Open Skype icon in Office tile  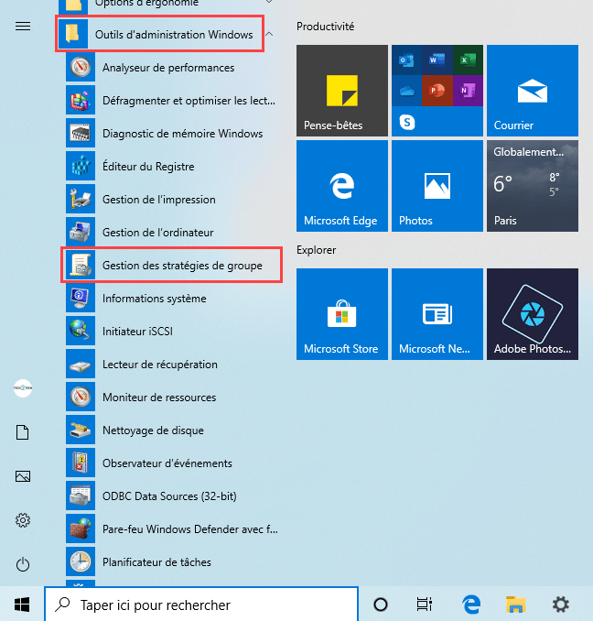click(x=407, y=122)
